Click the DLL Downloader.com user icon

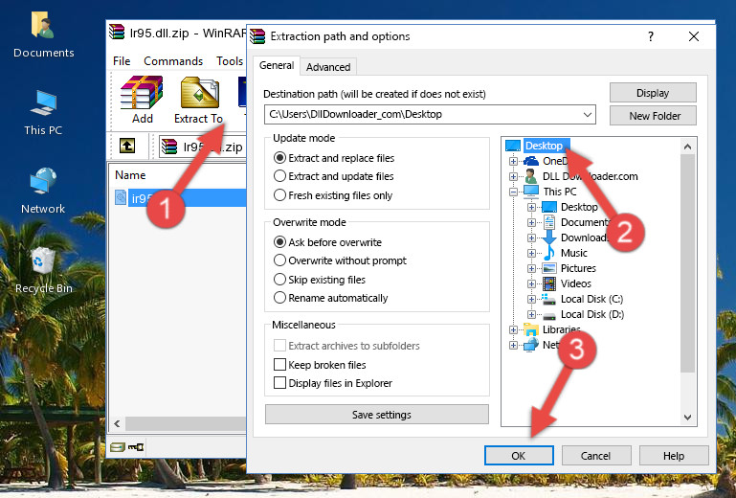pos(531,176)
